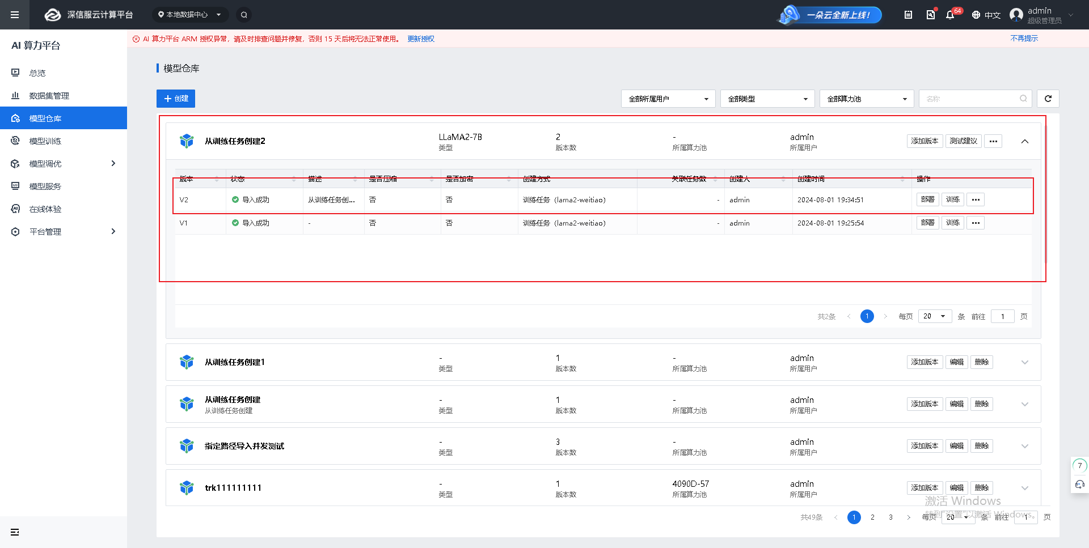The width and height of the screenshot is (1089, 548).
Task: Click 训练 for version V1
Action: pos(953,223)
